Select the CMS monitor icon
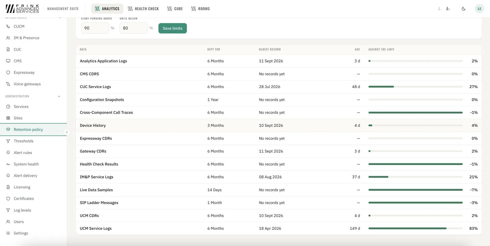Viewport: 490px width, 246px height. pos(8,61)
